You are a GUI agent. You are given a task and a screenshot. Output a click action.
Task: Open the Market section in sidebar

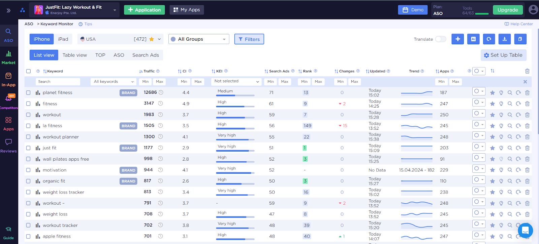pos(8,57)
